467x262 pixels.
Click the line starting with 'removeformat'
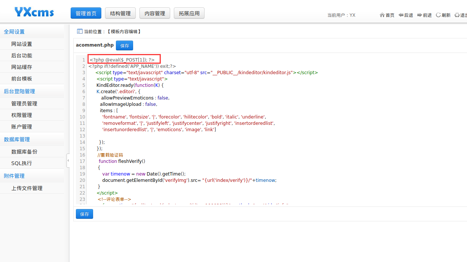pyautogui.click(x=189, y=123)
